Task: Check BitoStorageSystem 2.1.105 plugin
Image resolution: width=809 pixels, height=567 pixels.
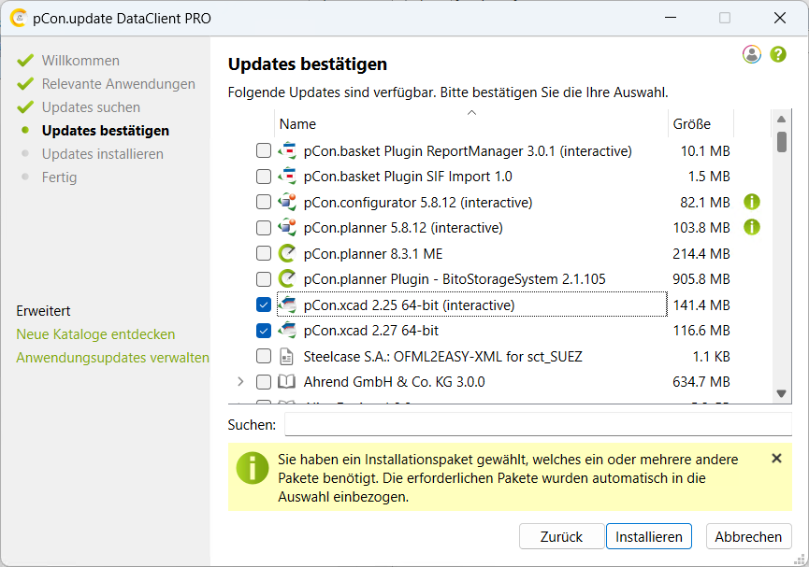Action: tap(263, 279)
